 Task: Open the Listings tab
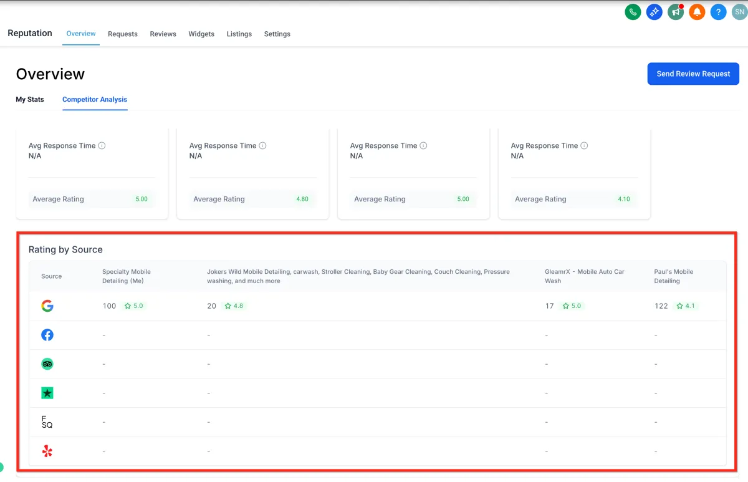[239, 34]
